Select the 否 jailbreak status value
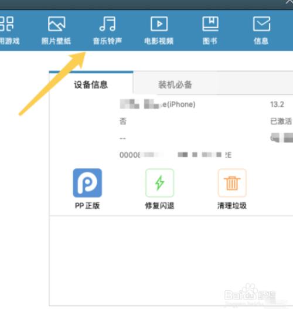This screenshot has height=309, width=293. (x=123, y=121)
